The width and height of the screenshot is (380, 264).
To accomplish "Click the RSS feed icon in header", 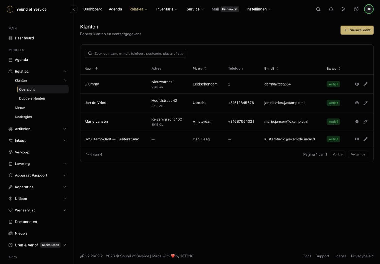I will coord(344,9).
